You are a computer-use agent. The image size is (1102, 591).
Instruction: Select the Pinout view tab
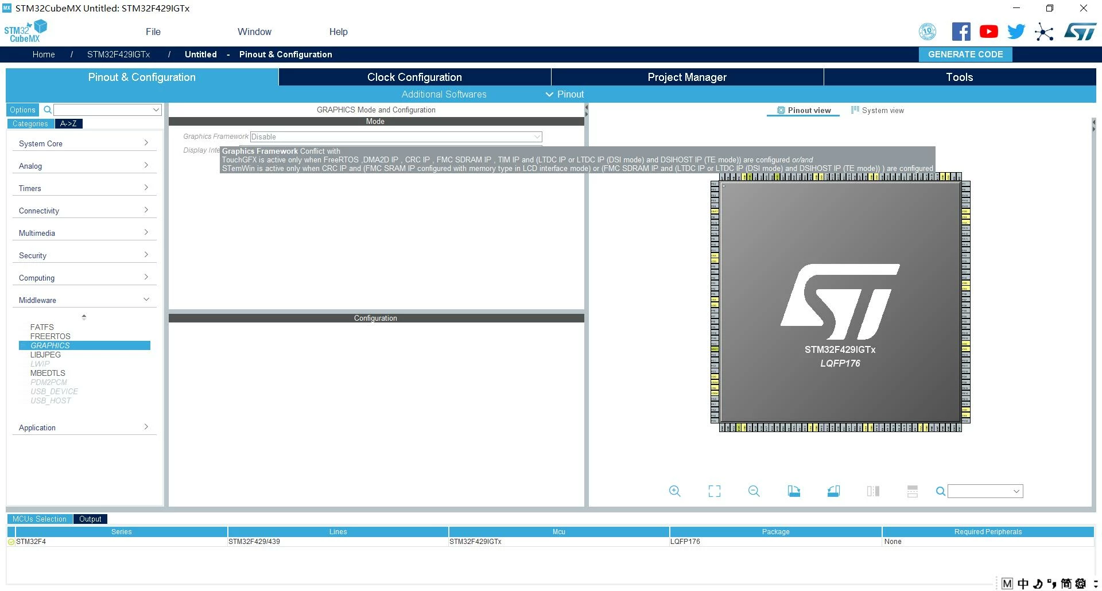pyautogui.click(x=804, y=110)
